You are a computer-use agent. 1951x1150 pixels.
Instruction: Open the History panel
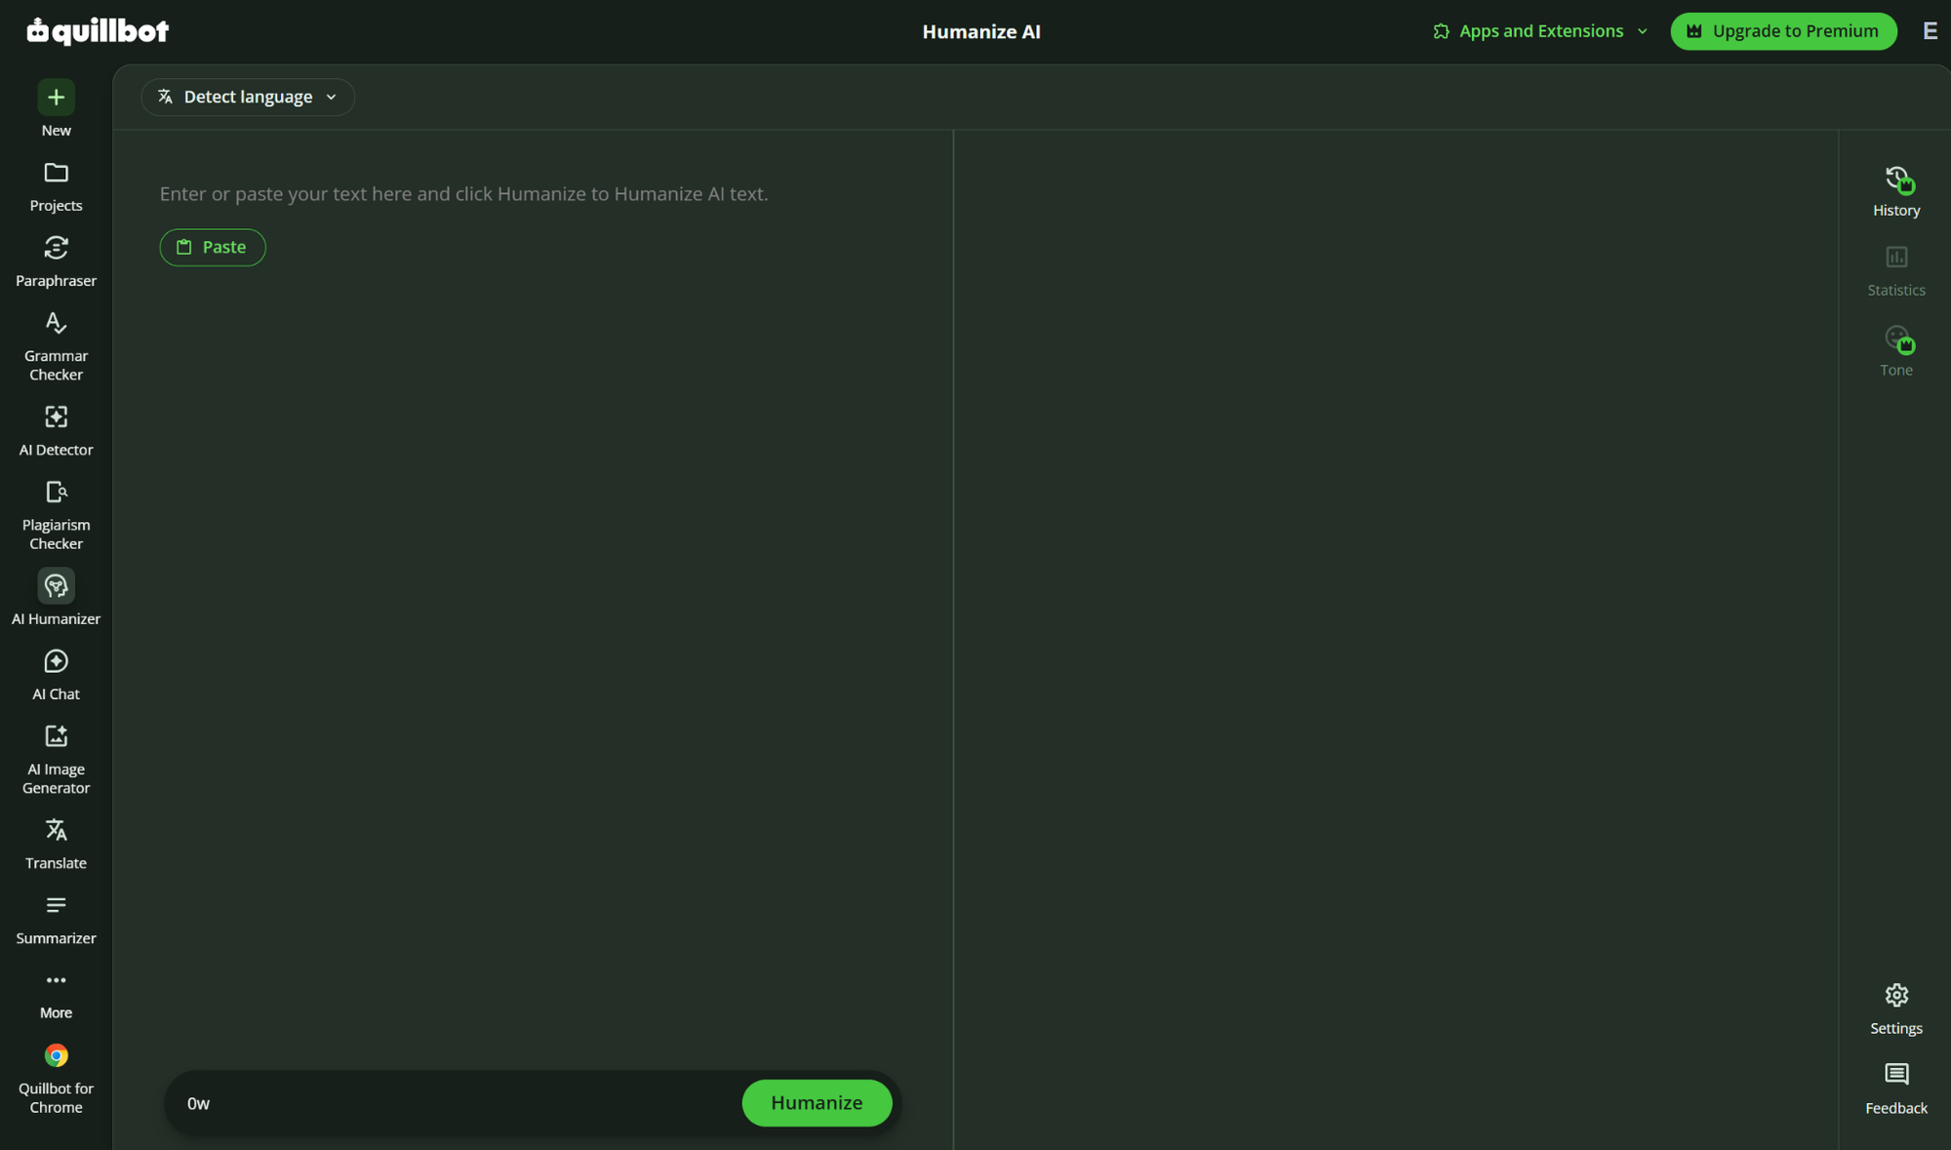point(1896,191)
